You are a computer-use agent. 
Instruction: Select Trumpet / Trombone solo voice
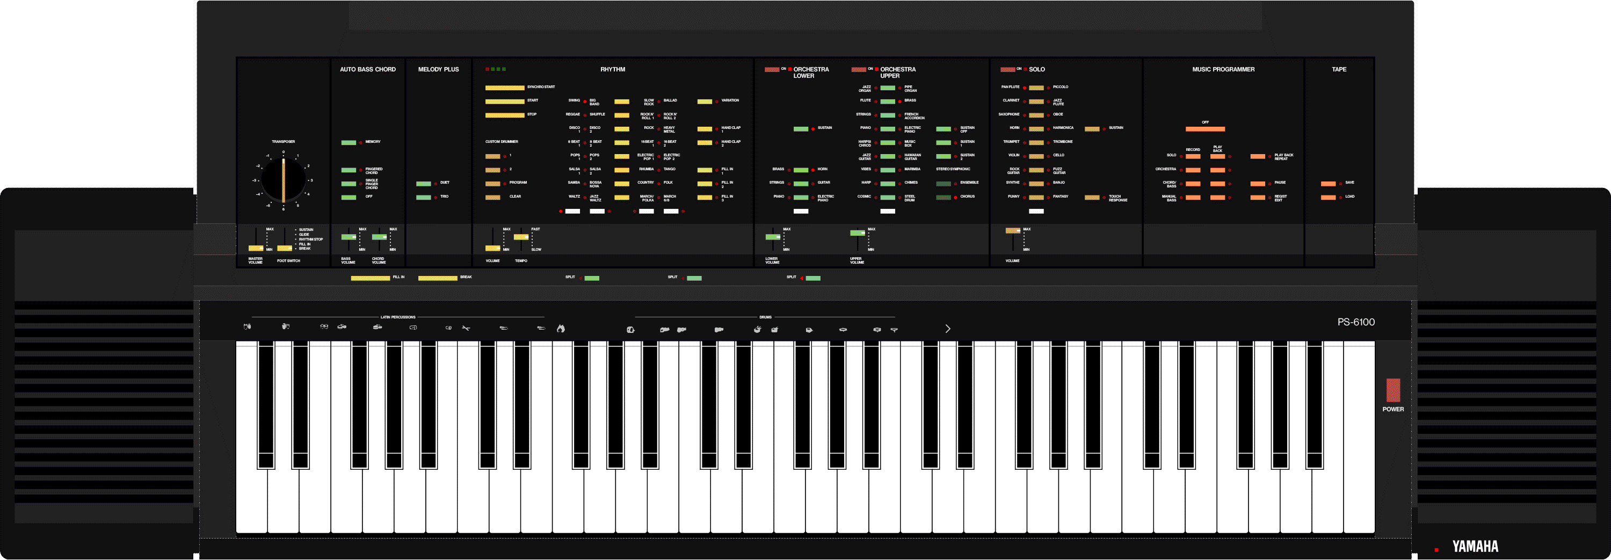(1036, 142)
